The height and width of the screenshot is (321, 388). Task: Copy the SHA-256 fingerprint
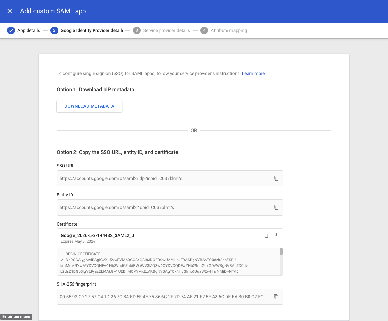click(x=276, y=297)
